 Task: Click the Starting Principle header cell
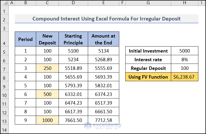(x=73, y=39)
